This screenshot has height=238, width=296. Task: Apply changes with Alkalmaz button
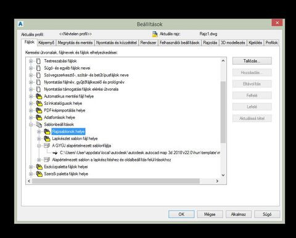pyautogui.click(x=239, y=214)
